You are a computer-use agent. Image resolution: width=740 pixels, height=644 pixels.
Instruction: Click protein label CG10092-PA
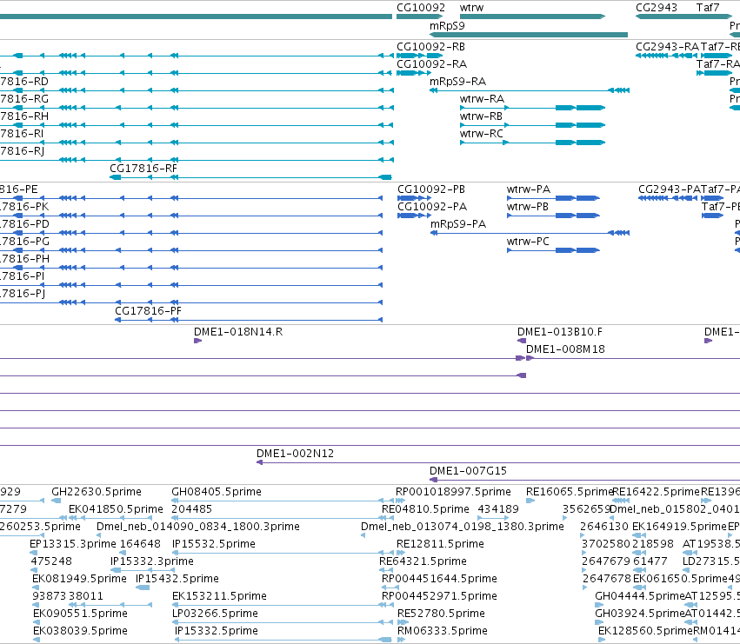click(x=432, y=207)
